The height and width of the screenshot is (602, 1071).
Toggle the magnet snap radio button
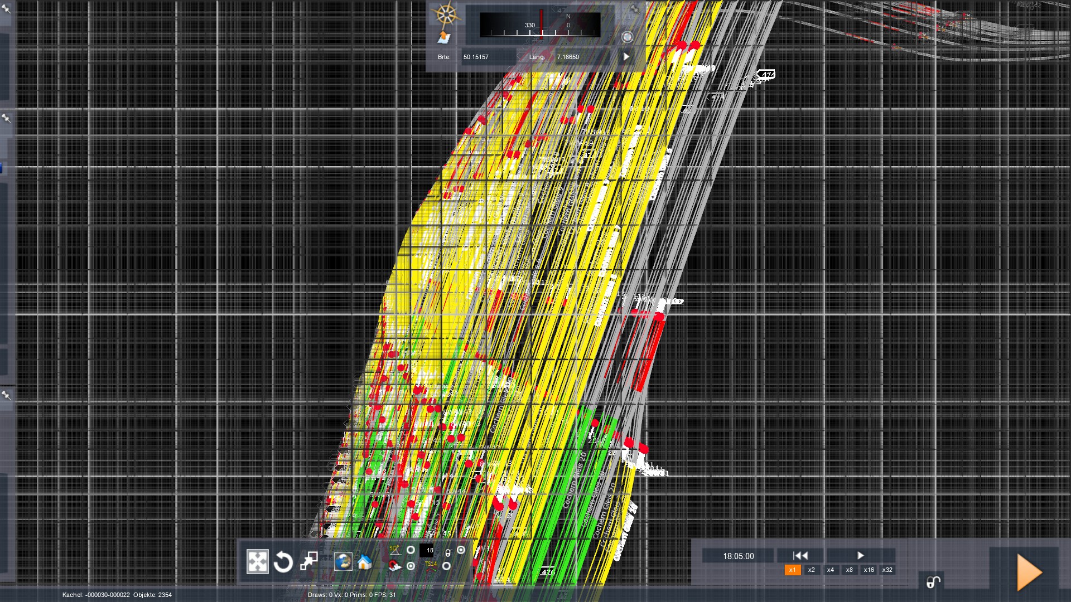pos(411,566)
